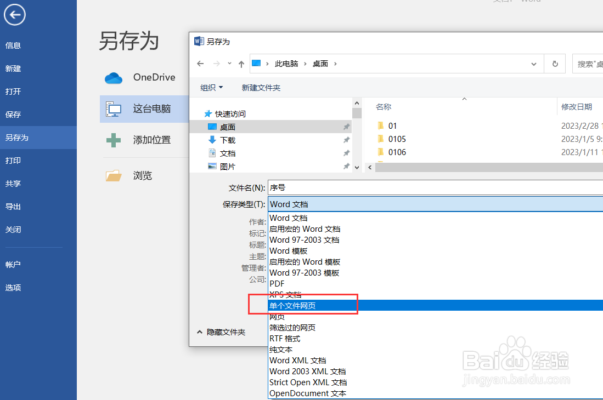Choose 关闭 in the sidebar
The height and width of the screenshot is (400, 603).
click(13, 230)
